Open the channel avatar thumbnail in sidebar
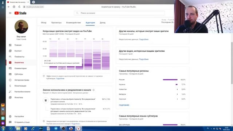The width and height of the screenshot is (233, 131). pyautogui.click(x=21, y=27)
